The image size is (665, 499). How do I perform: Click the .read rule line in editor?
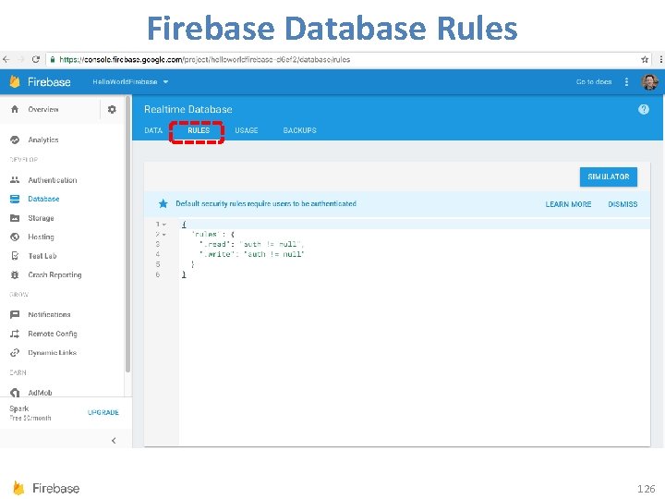point(251,244)
